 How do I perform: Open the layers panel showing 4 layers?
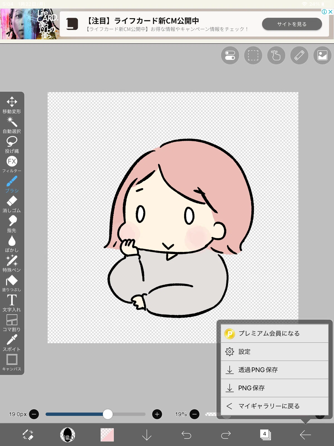pos(265,435)
